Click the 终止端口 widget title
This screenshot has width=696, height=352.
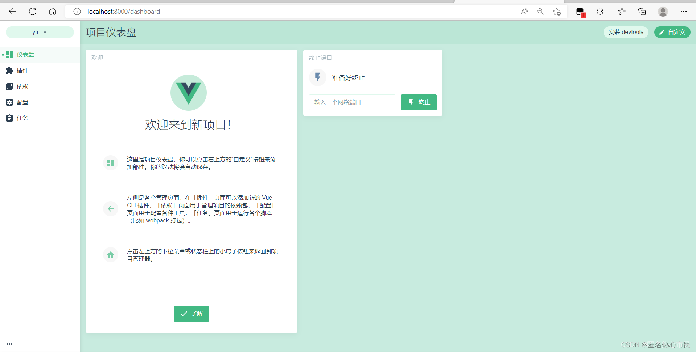321,58
